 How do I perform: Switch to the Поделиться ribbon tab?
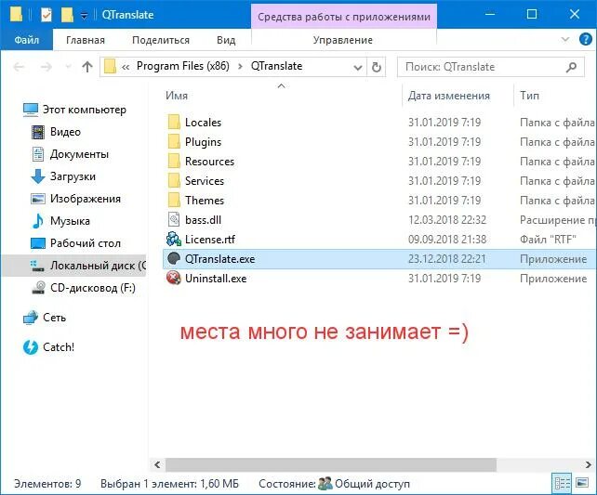[x=161, y=40]
